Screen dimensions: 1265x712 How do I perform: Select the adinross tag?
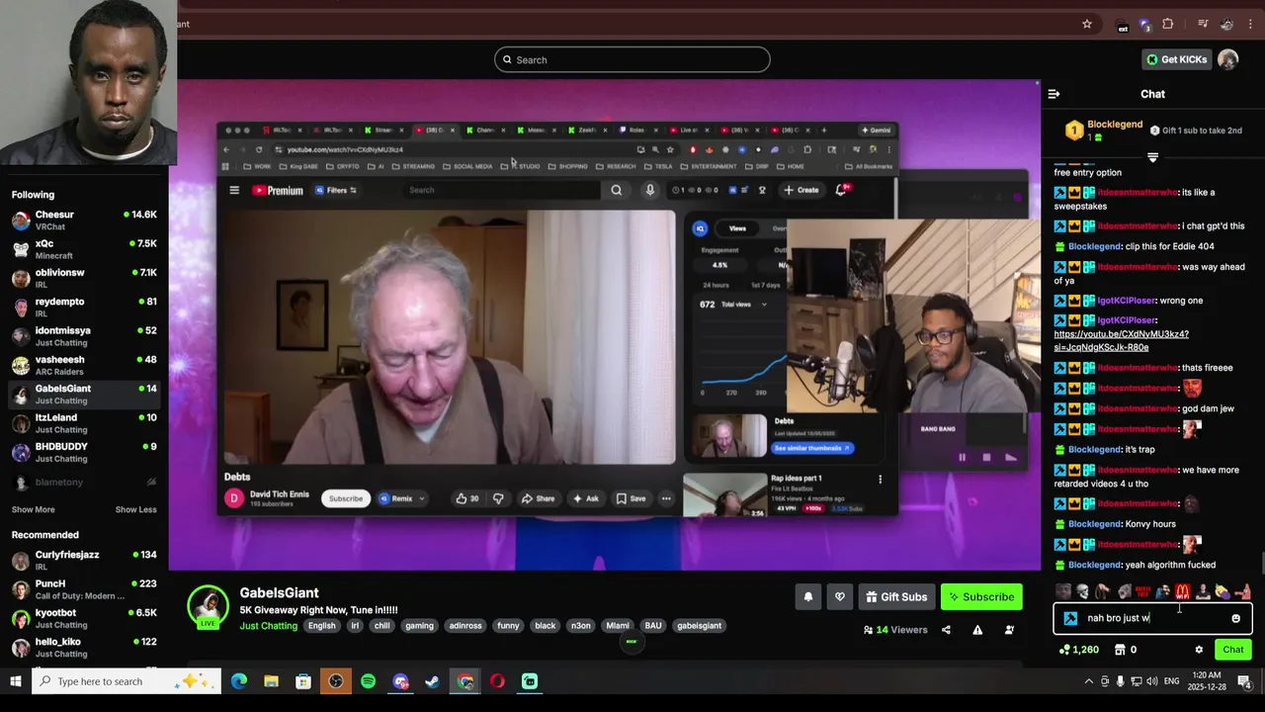(x=465, y=625)
